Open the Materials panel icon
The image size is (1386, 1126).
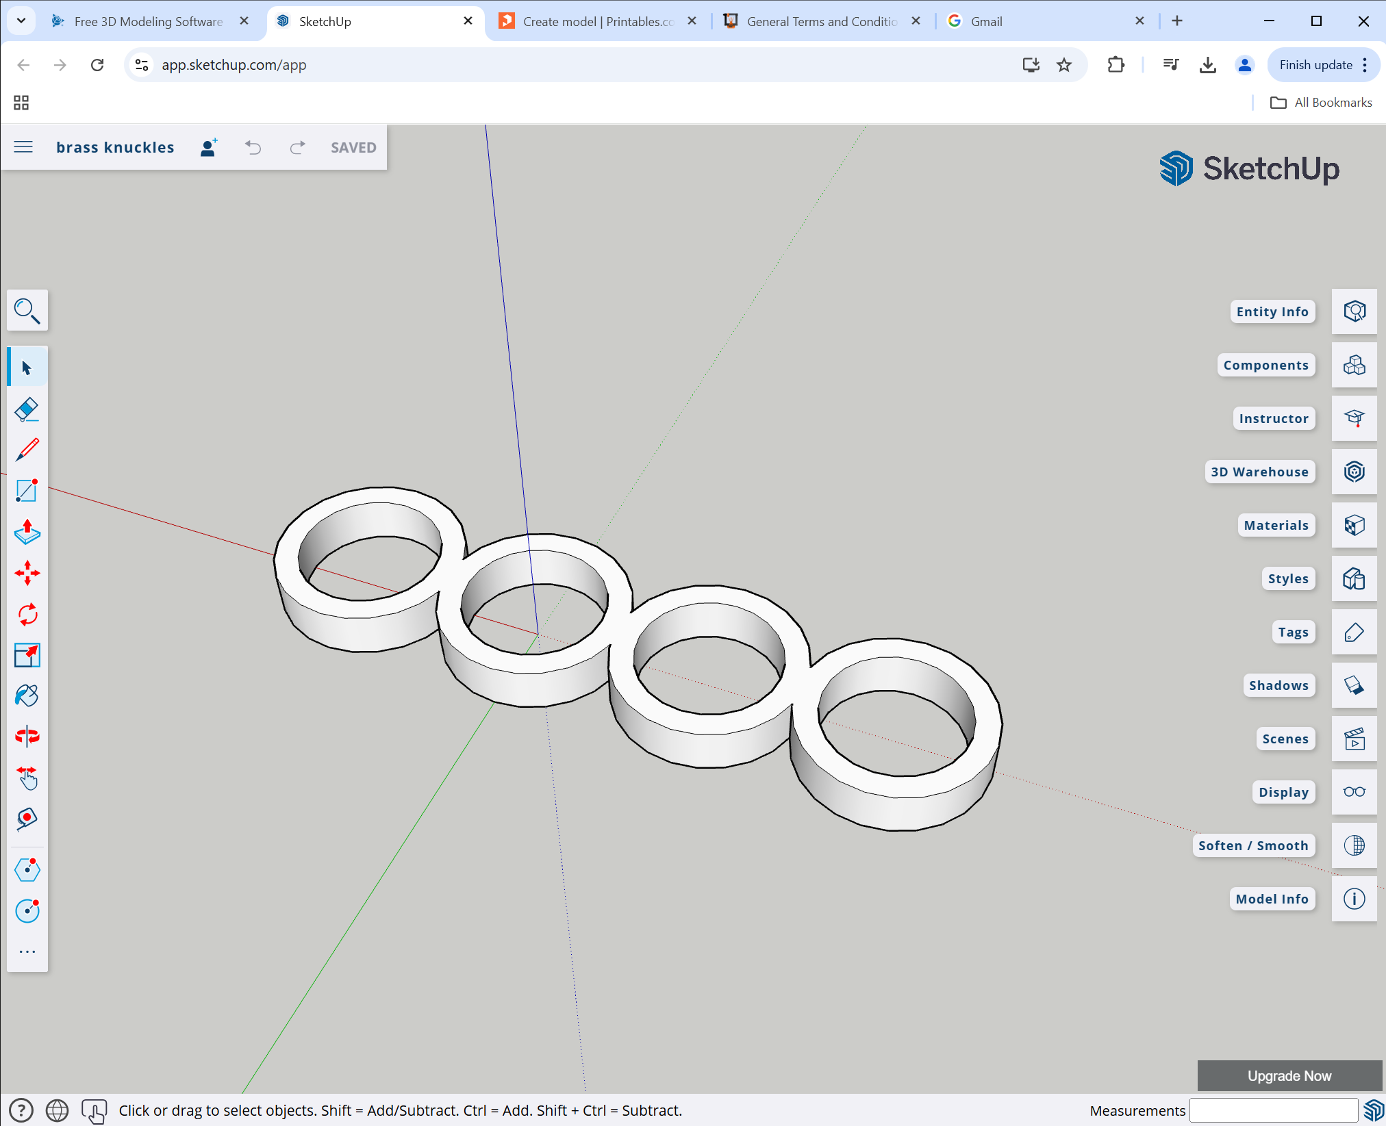(1354, 525)
